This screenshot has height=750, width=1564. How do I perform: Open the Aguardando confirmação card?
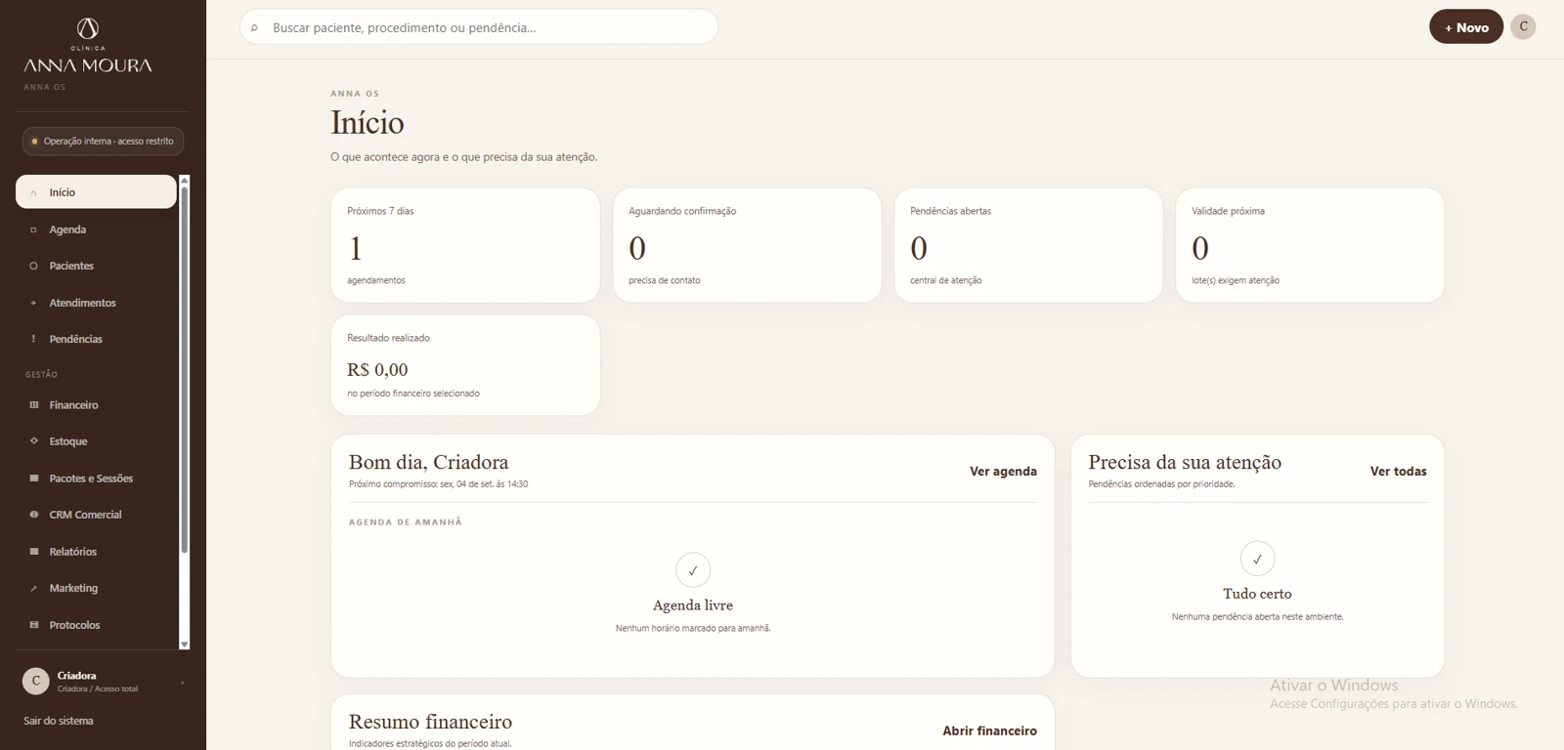(x=747, y=245)
